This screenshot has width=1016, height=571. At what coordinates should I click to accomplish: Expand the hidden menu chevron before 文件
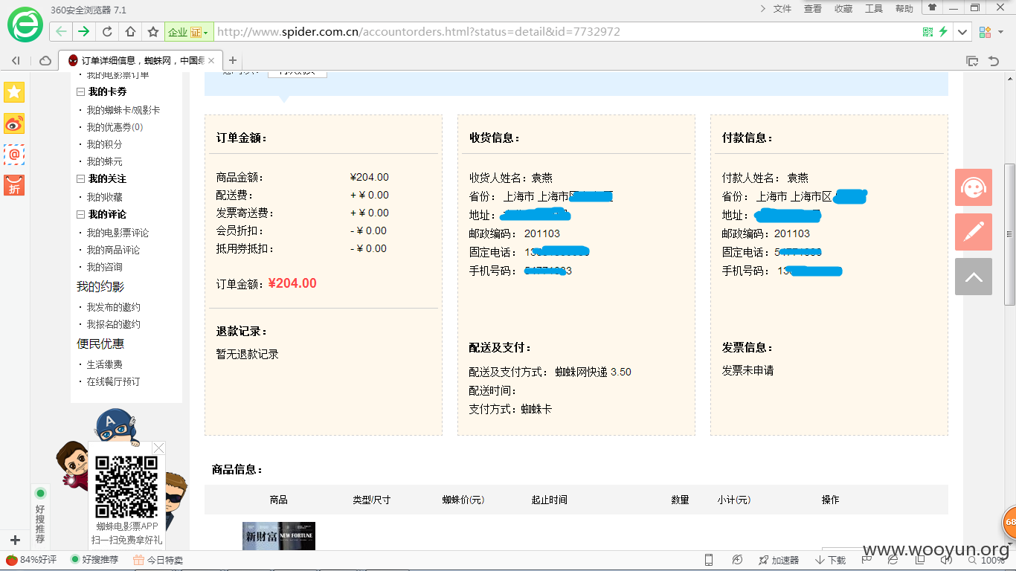click(x=762, y=9)
